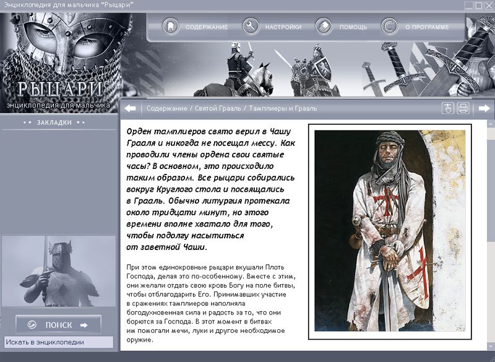Screen dimensions: 495x362
Task: Click the О программе copyright icon
Action: [x=389, y=27]
